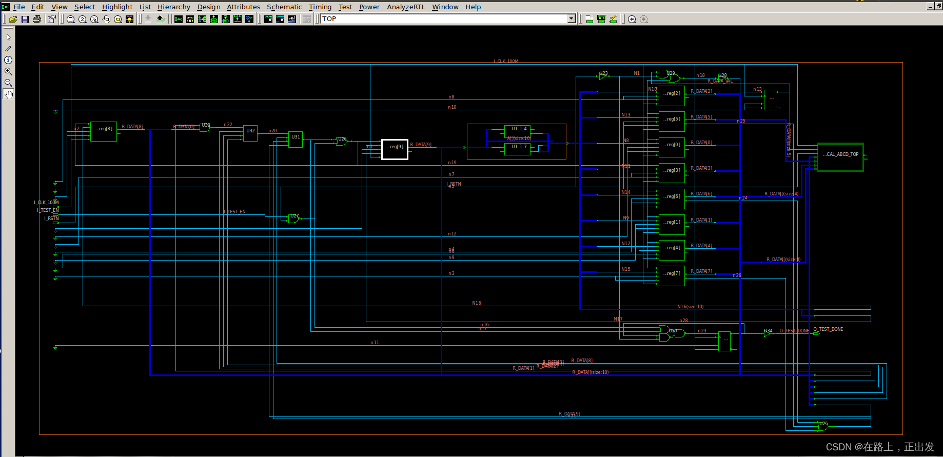Viewport: 943px width, 457px height.
Task: Open the Timing menu
Action: coord(320,7)
